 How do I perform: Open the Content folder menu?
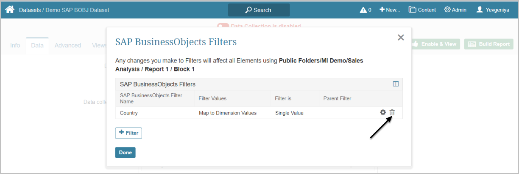[422, 10]
